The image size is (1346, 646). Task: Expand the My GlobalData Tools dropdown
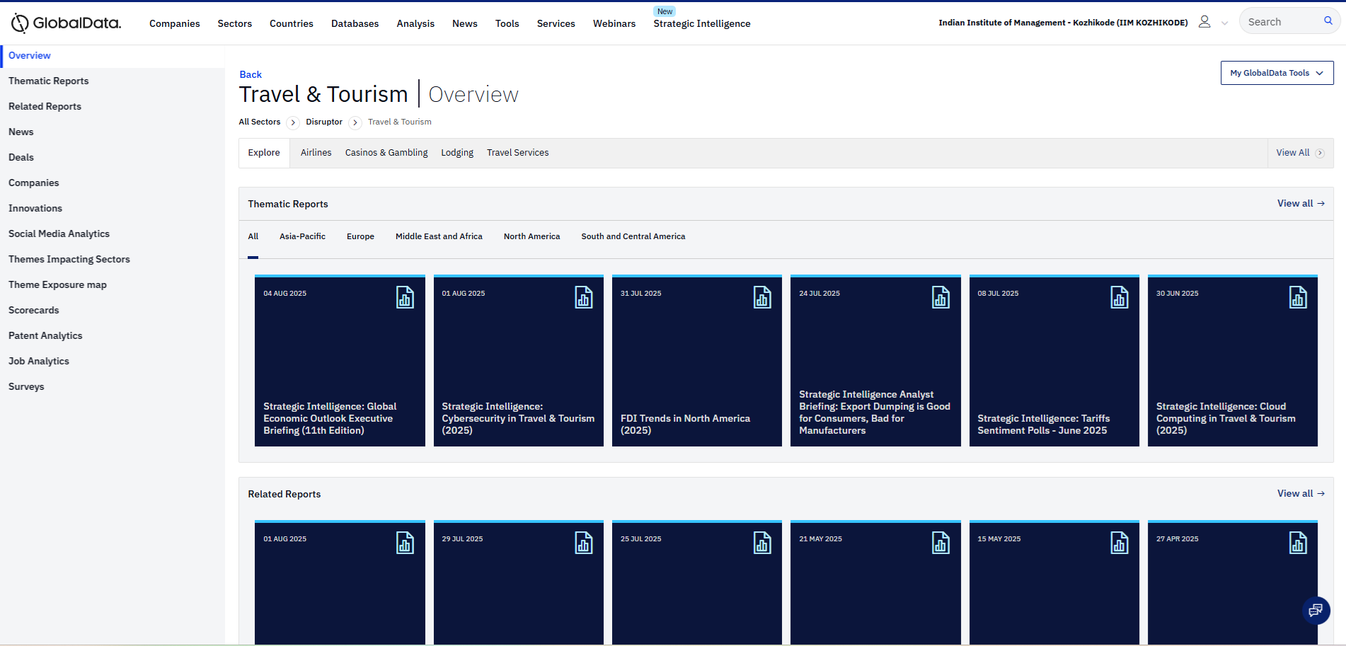1277,73
